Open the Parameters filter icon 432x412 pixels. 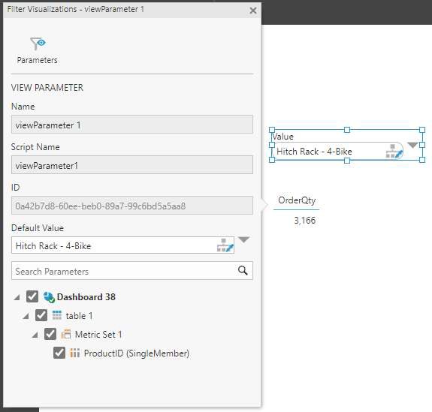[38, 44]
